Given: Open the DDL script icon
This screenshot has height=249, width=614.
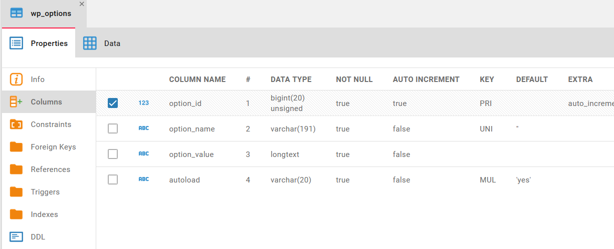Looking at the screenshot, I should click(17, 237).
